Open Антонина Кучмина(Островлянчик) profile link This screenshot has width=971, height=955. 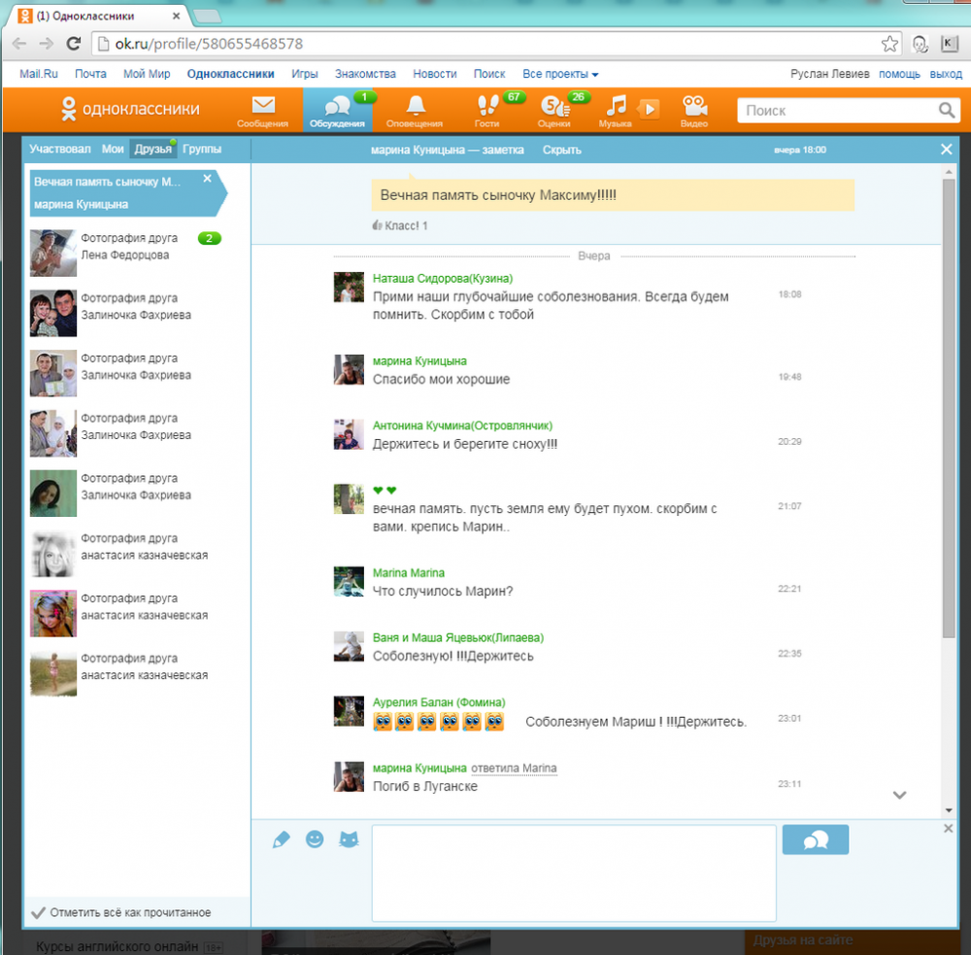tap(462, 426)
